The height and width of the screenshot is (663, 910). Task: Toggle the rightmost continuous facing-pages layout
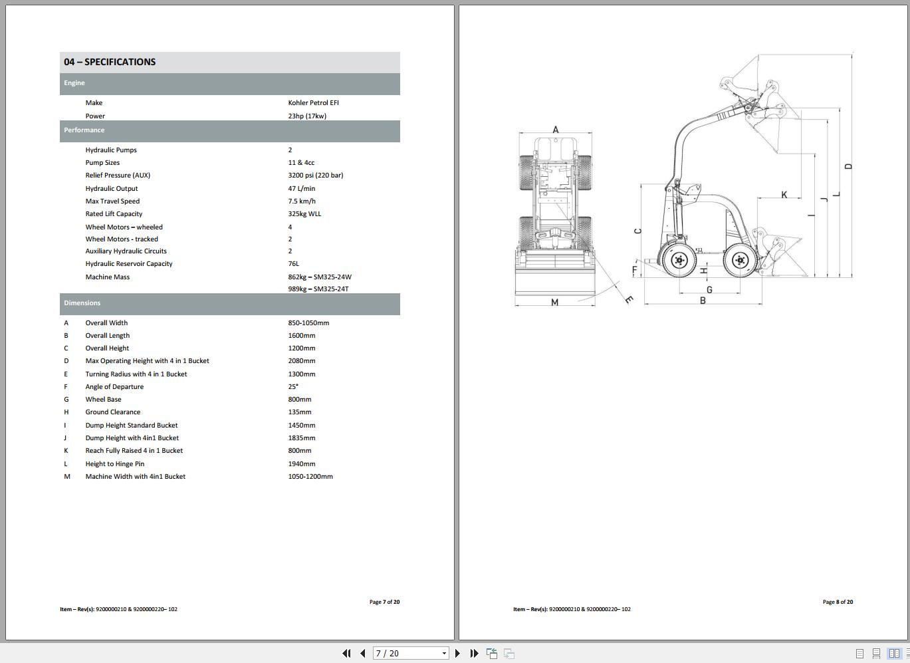click(907, 653)
